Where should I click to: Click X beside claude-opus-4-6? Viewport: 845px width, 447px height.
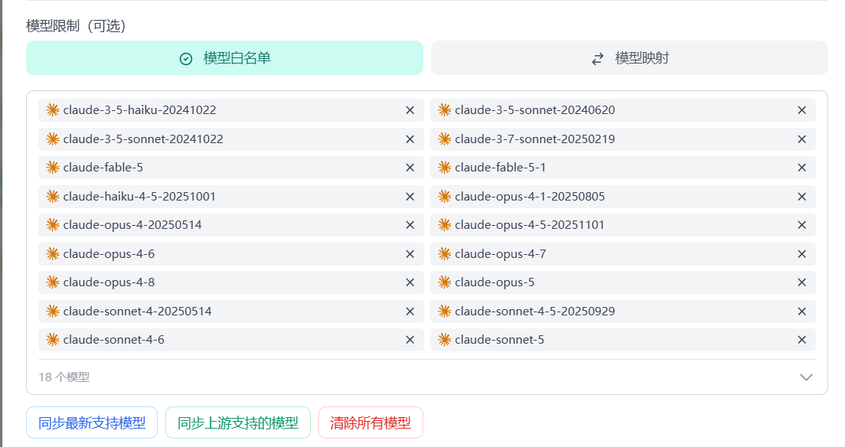(x=410, y=254)
